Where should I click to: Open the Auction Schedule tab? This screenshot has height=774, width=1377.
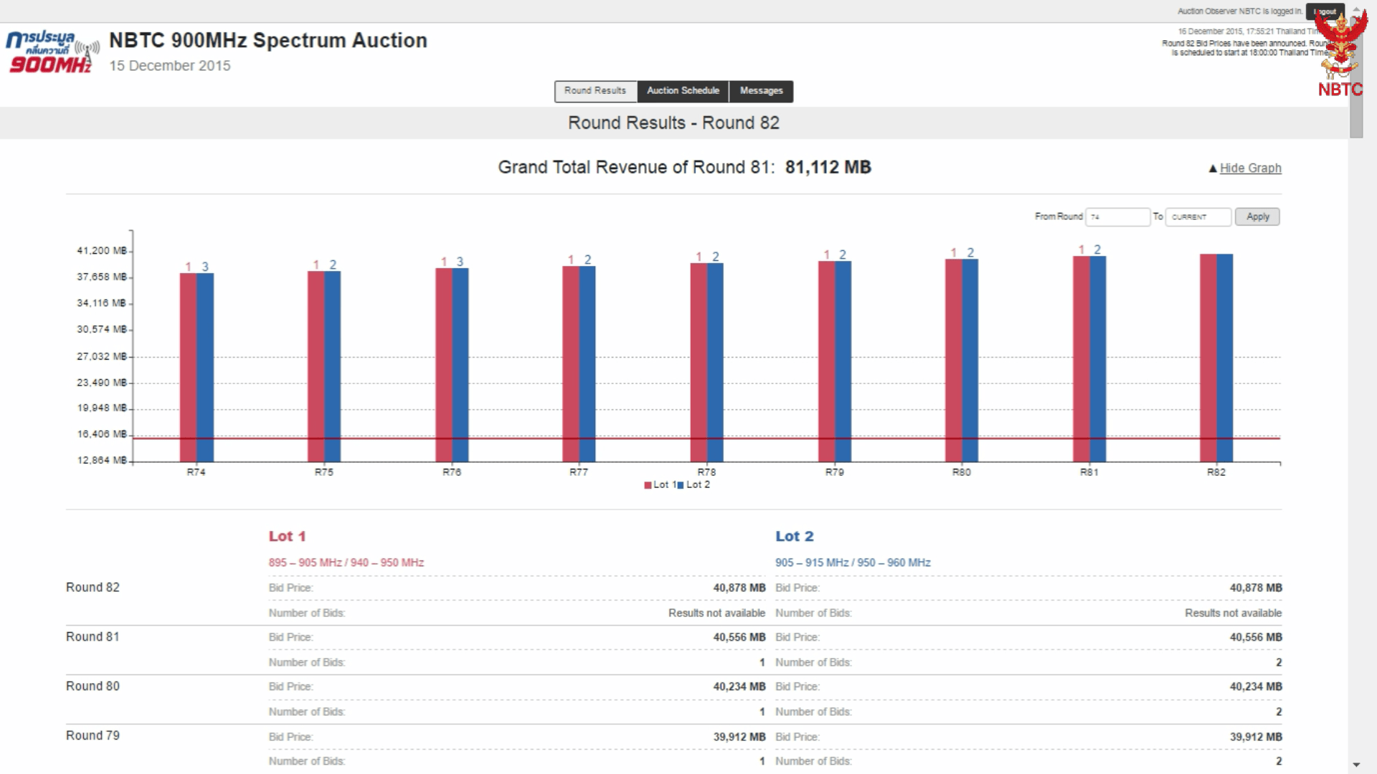tap(683, 91)
